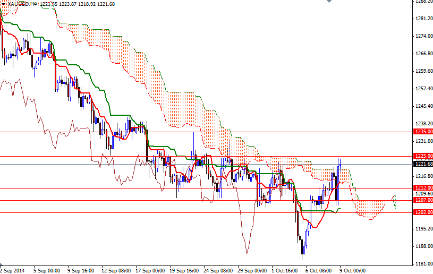Click the 9 Oct 00:00 time label
This screenshot has width=433, height=274.
(353, 270)
